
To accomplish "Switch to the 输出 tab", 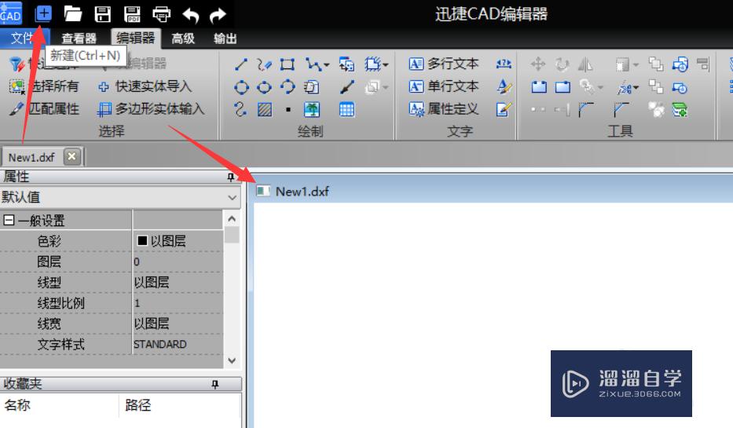I will click(225, 38).
